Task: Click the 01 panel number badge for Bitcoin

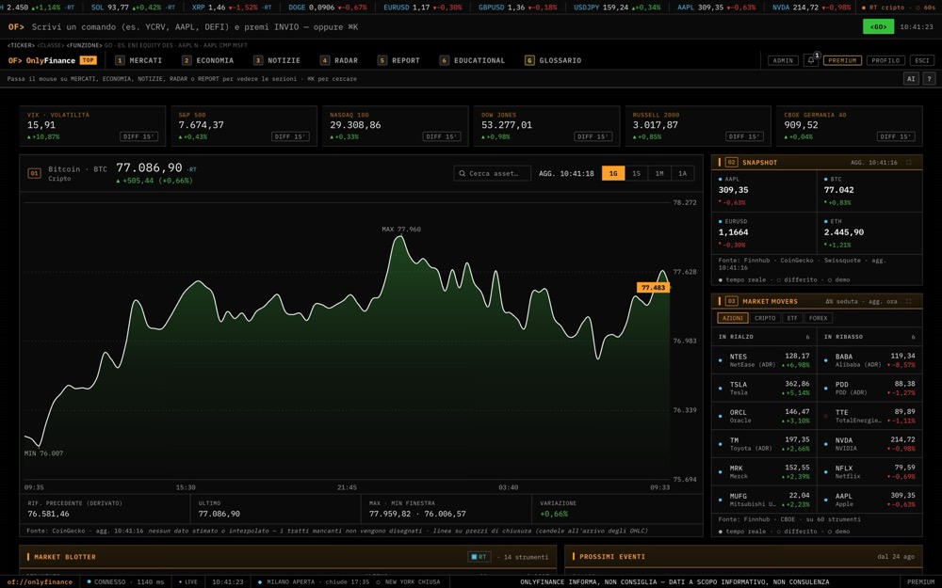Action: [34, 173]
